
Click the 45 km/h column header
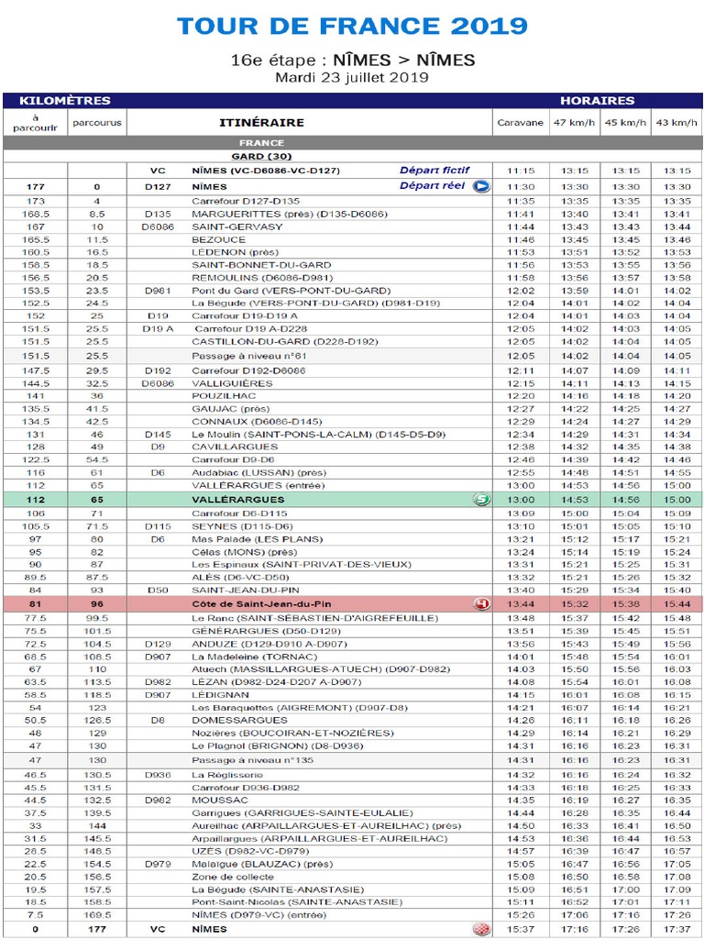626,122
